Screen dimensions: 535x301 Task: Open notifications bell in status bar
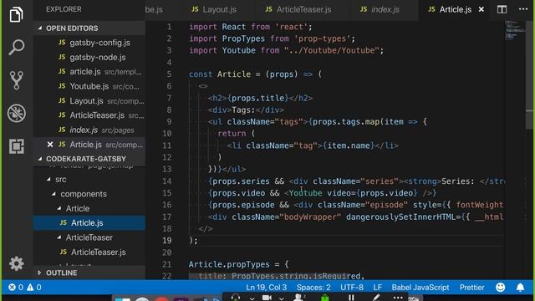tap(520, 288)
